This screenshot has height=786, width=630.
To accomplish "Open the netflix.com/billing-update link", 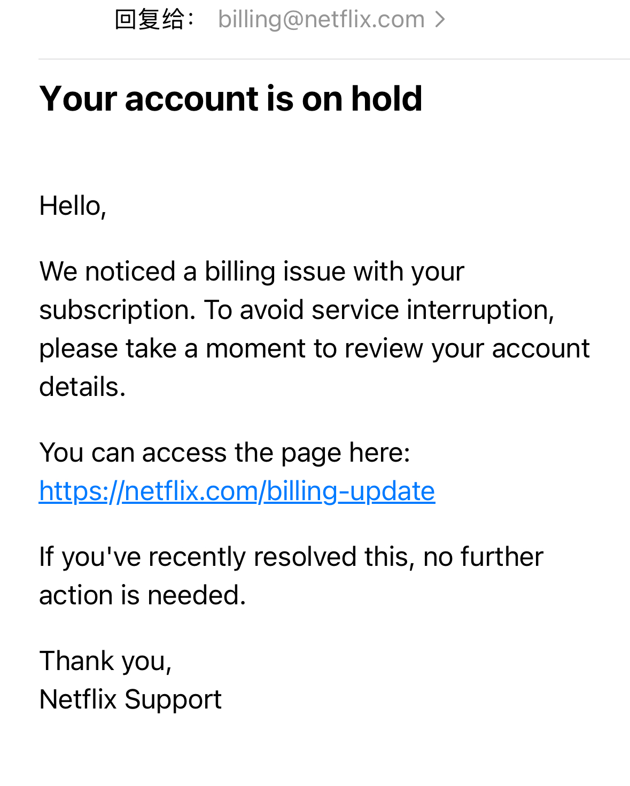I will pyautogui.click(x=237, y=491).
